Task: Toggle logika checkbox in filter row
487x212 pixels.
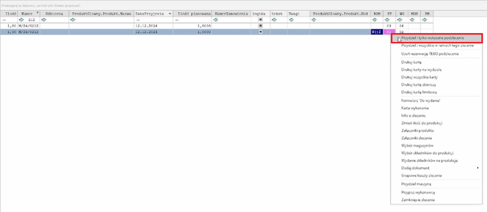Action: point(260,20)
